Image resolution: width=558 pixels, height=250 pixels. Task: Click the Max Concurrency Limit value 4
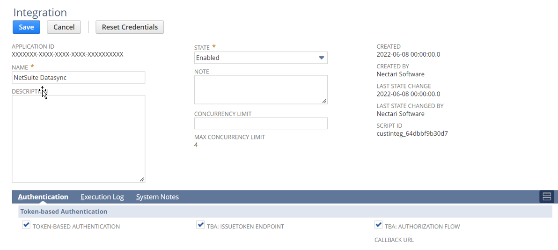[196, 145]
